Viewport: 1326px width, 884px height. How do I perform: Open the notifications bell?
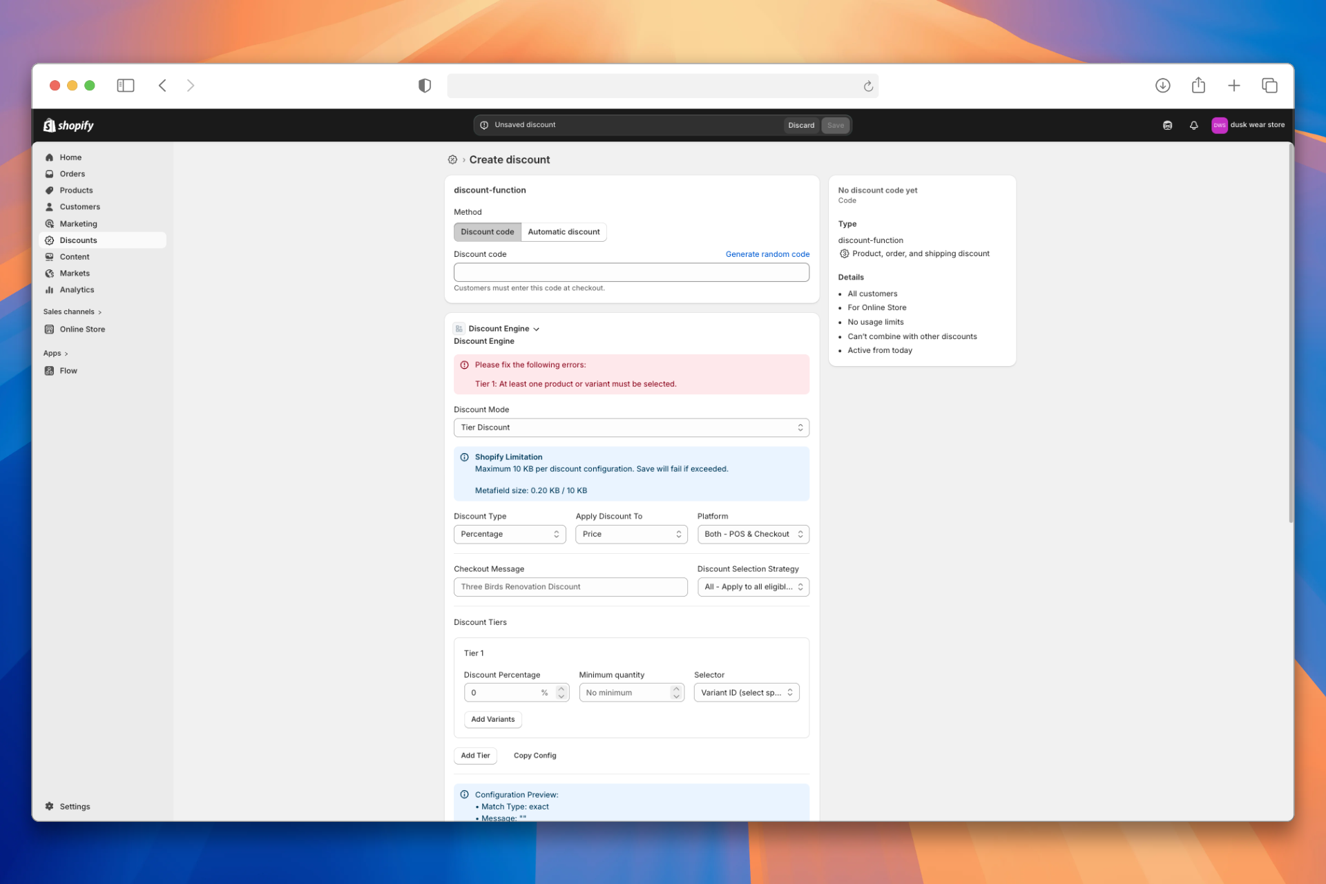[x=1193, y=125]
